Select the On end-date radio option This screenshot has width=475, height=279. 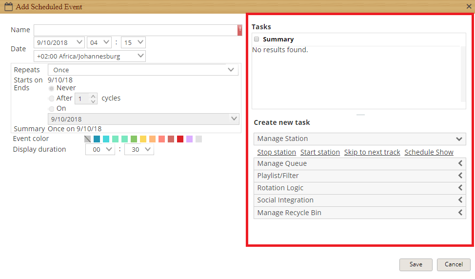click(x=52, y=109)
